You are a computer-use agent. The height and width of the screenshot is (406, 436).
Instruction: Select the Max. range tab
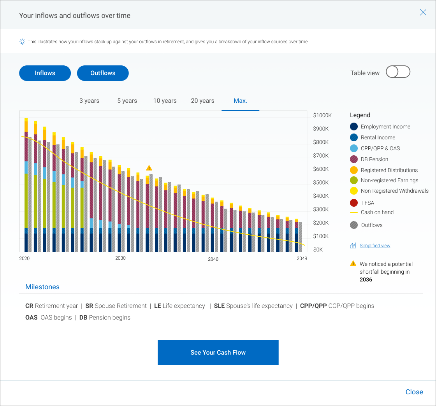[x=240, y=101]
